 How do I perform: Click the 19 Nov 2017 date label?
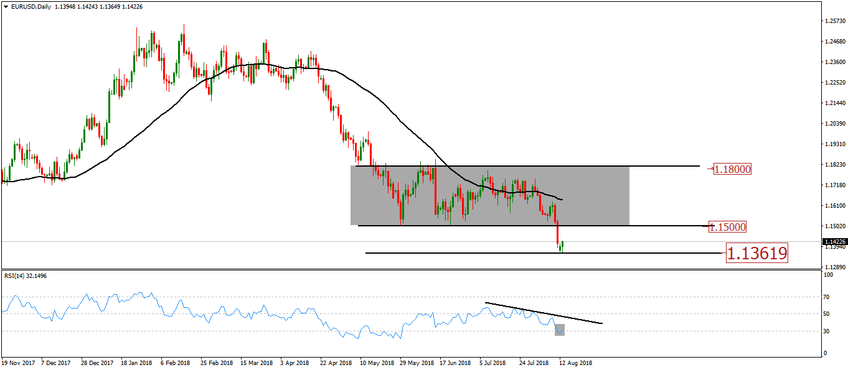pos(17,362)
